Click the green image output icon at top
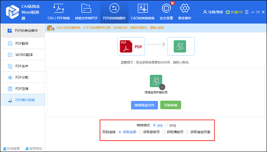Image resolution: width=267 pixels, height=152 pixels. [180, 46]
